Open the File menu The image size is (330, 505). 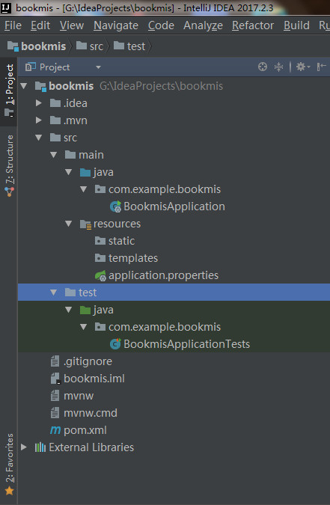[13, 25]
